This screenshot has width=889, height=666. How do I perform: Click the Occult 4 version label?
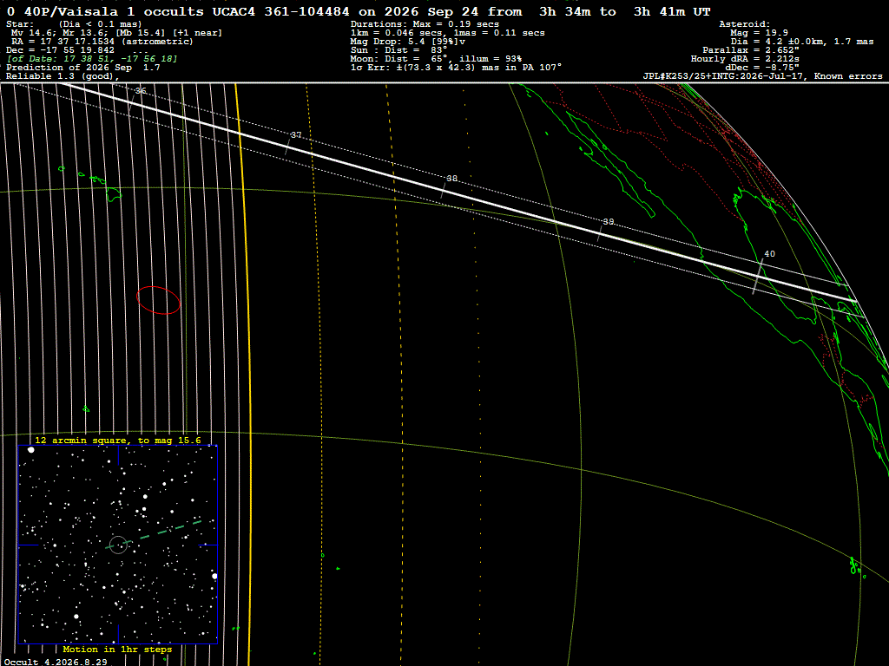click(x=56, y=662)
